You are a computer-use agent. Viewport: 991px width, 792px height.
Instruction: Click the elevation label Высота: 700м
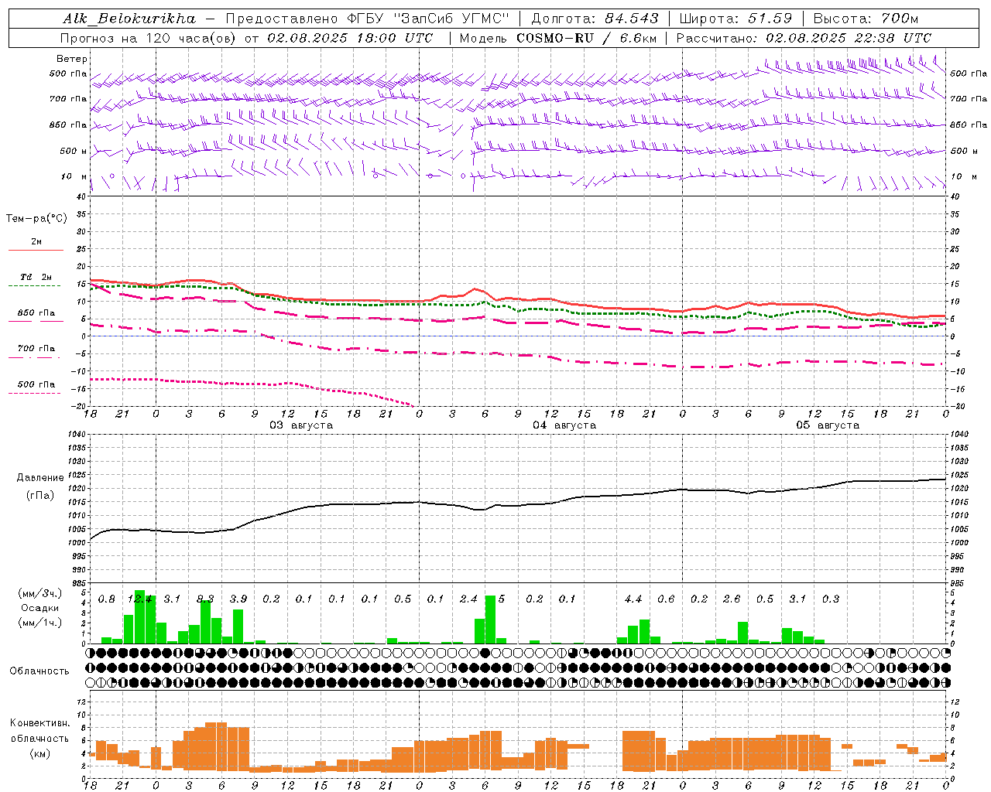coord(866,19)
